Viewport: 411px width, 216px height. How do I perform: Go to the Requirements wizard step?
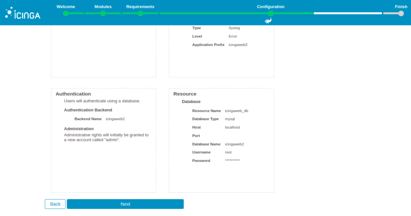(x=140, y=7)
